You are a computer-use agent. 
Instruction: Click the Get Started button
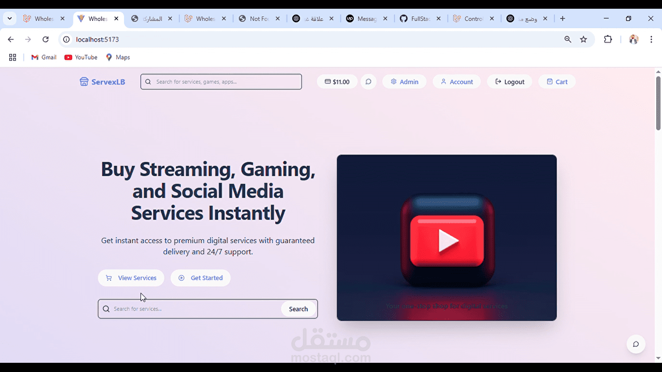tap(201, 278)
